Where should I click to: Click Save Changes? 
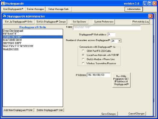coord(109,114)
